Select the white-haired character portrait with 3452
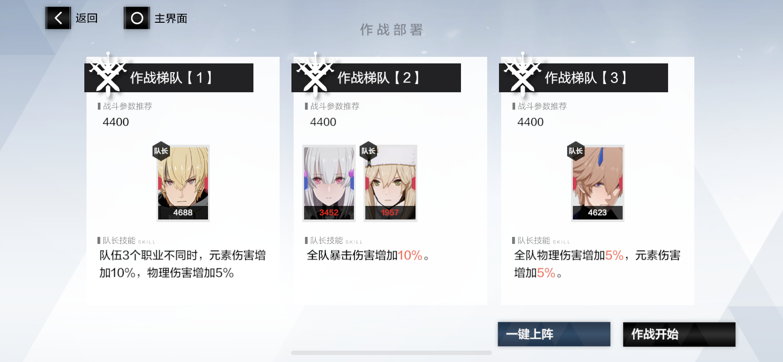This screenshot has width=783, height=362. coord(329,183)
